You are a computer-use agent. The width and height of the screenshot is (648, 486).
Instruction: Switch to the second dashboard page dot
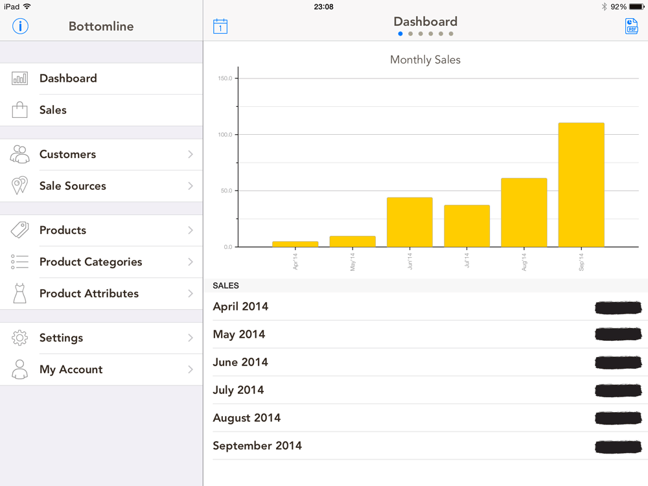[x=410, y=34]
